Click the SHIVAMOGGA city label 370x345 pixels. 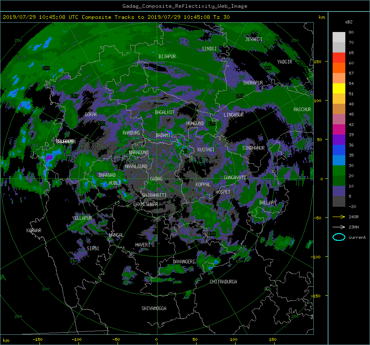(x=154, y=308)
